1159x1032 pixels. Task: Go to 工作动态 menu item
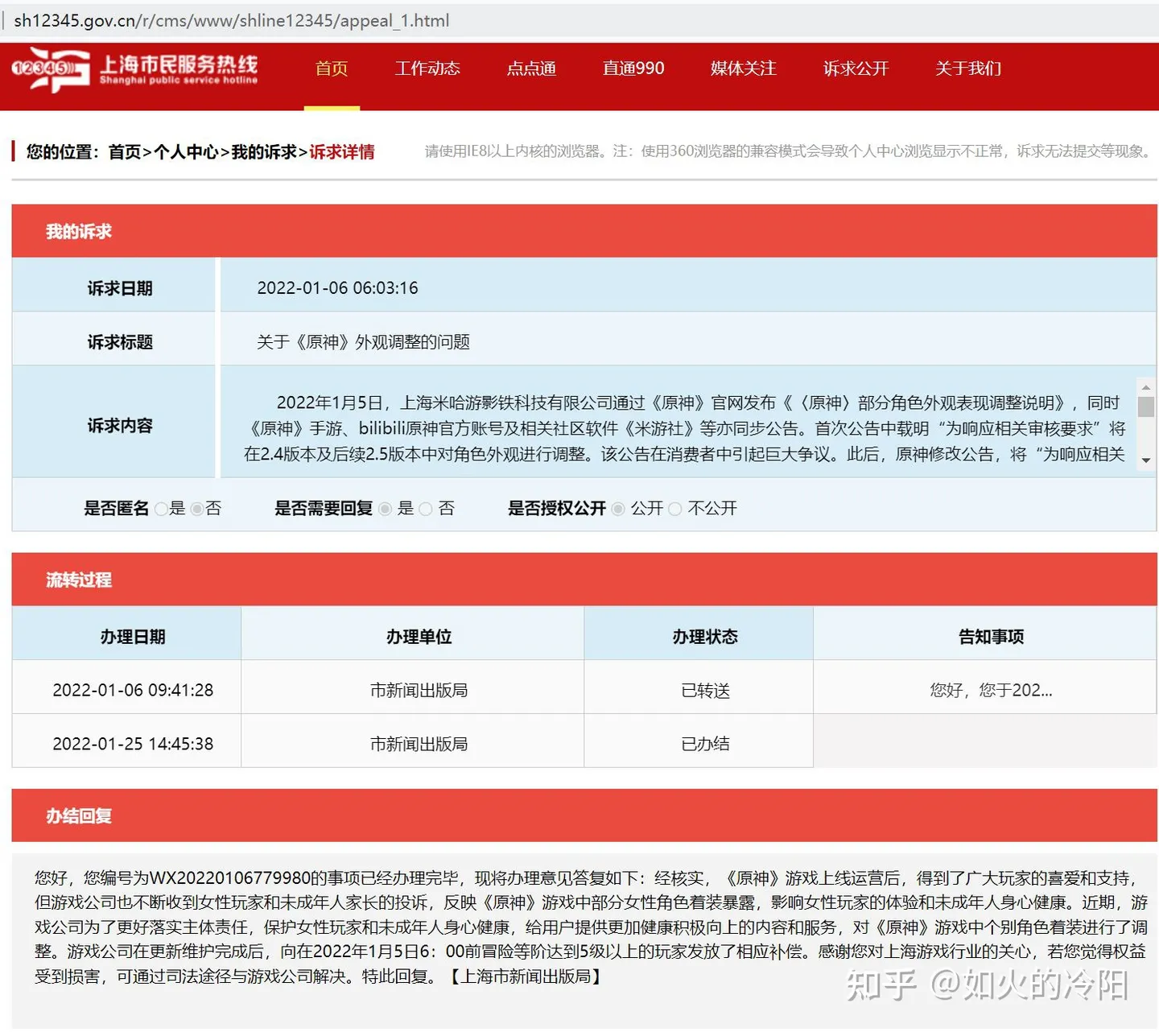pyautogui.click(x=427, y=68)
